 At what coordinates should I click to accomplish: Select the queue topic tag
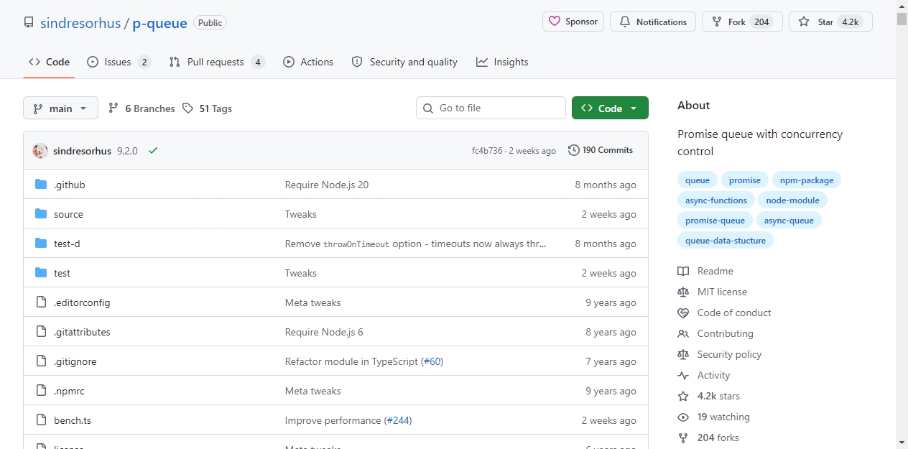(698, 180)
